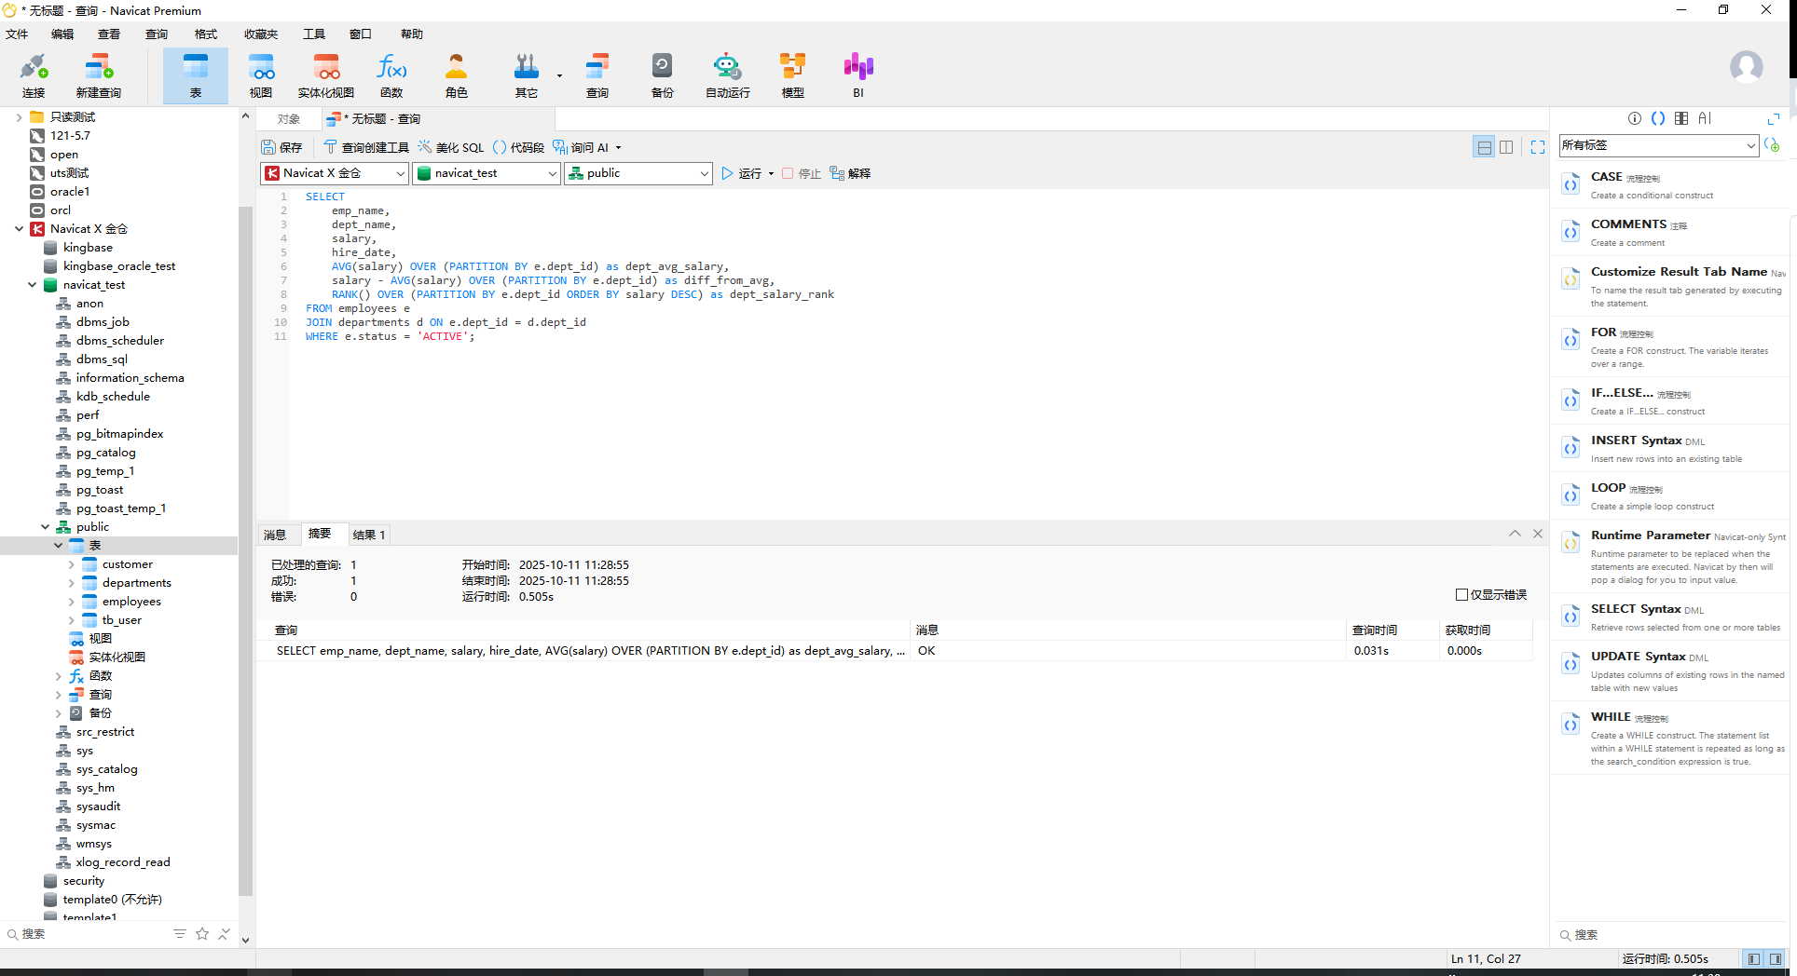Click the 连接 (Connection) toolbar icon
The width and height of the screenshot is (1797, 976).
(34, 75)
